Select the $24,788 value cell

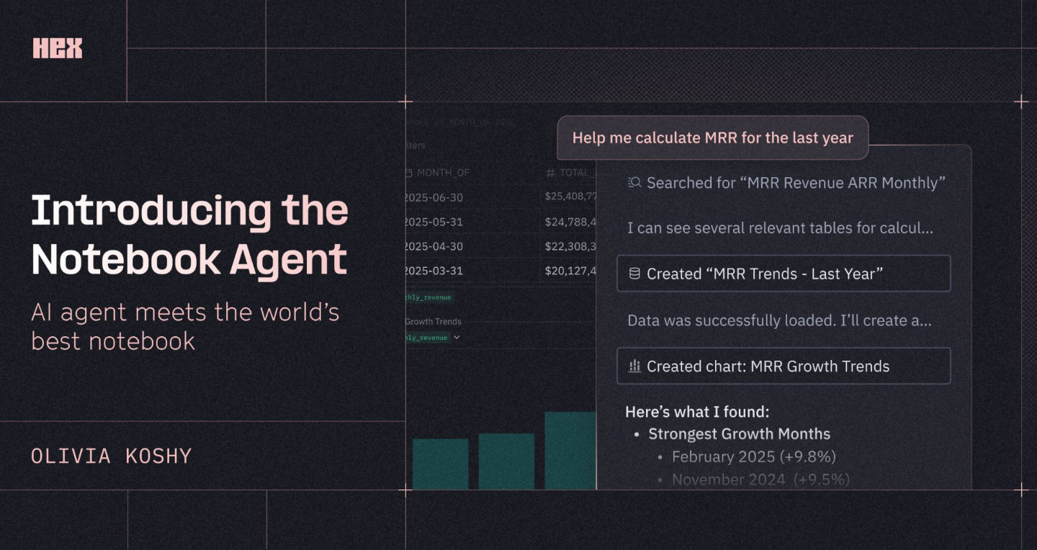coord(570,222)
